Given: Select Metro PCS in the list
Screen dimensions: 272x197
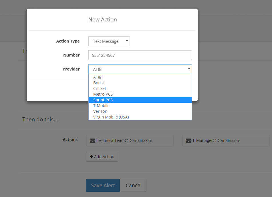Looking at the screenshot, I should [x=103, y=94].
